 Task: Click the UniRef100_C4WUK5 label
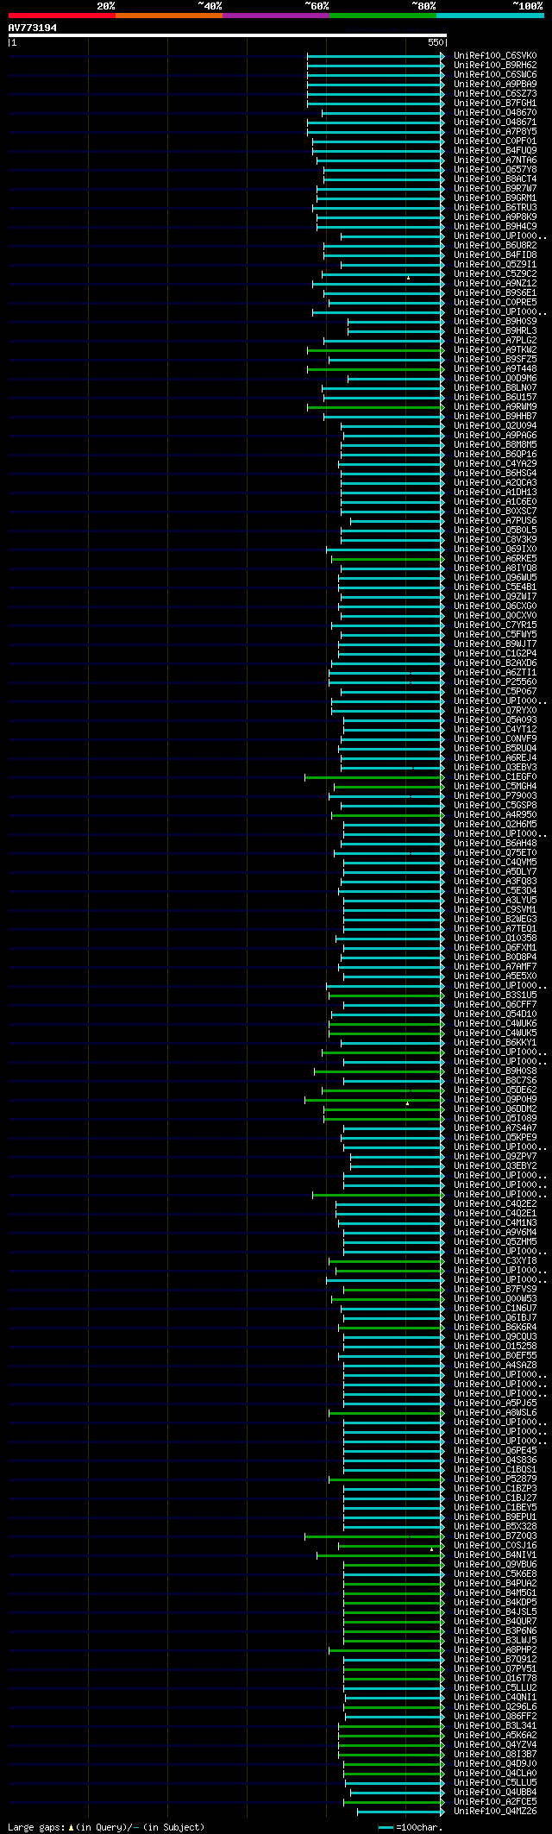click(x=495, y=1033)
